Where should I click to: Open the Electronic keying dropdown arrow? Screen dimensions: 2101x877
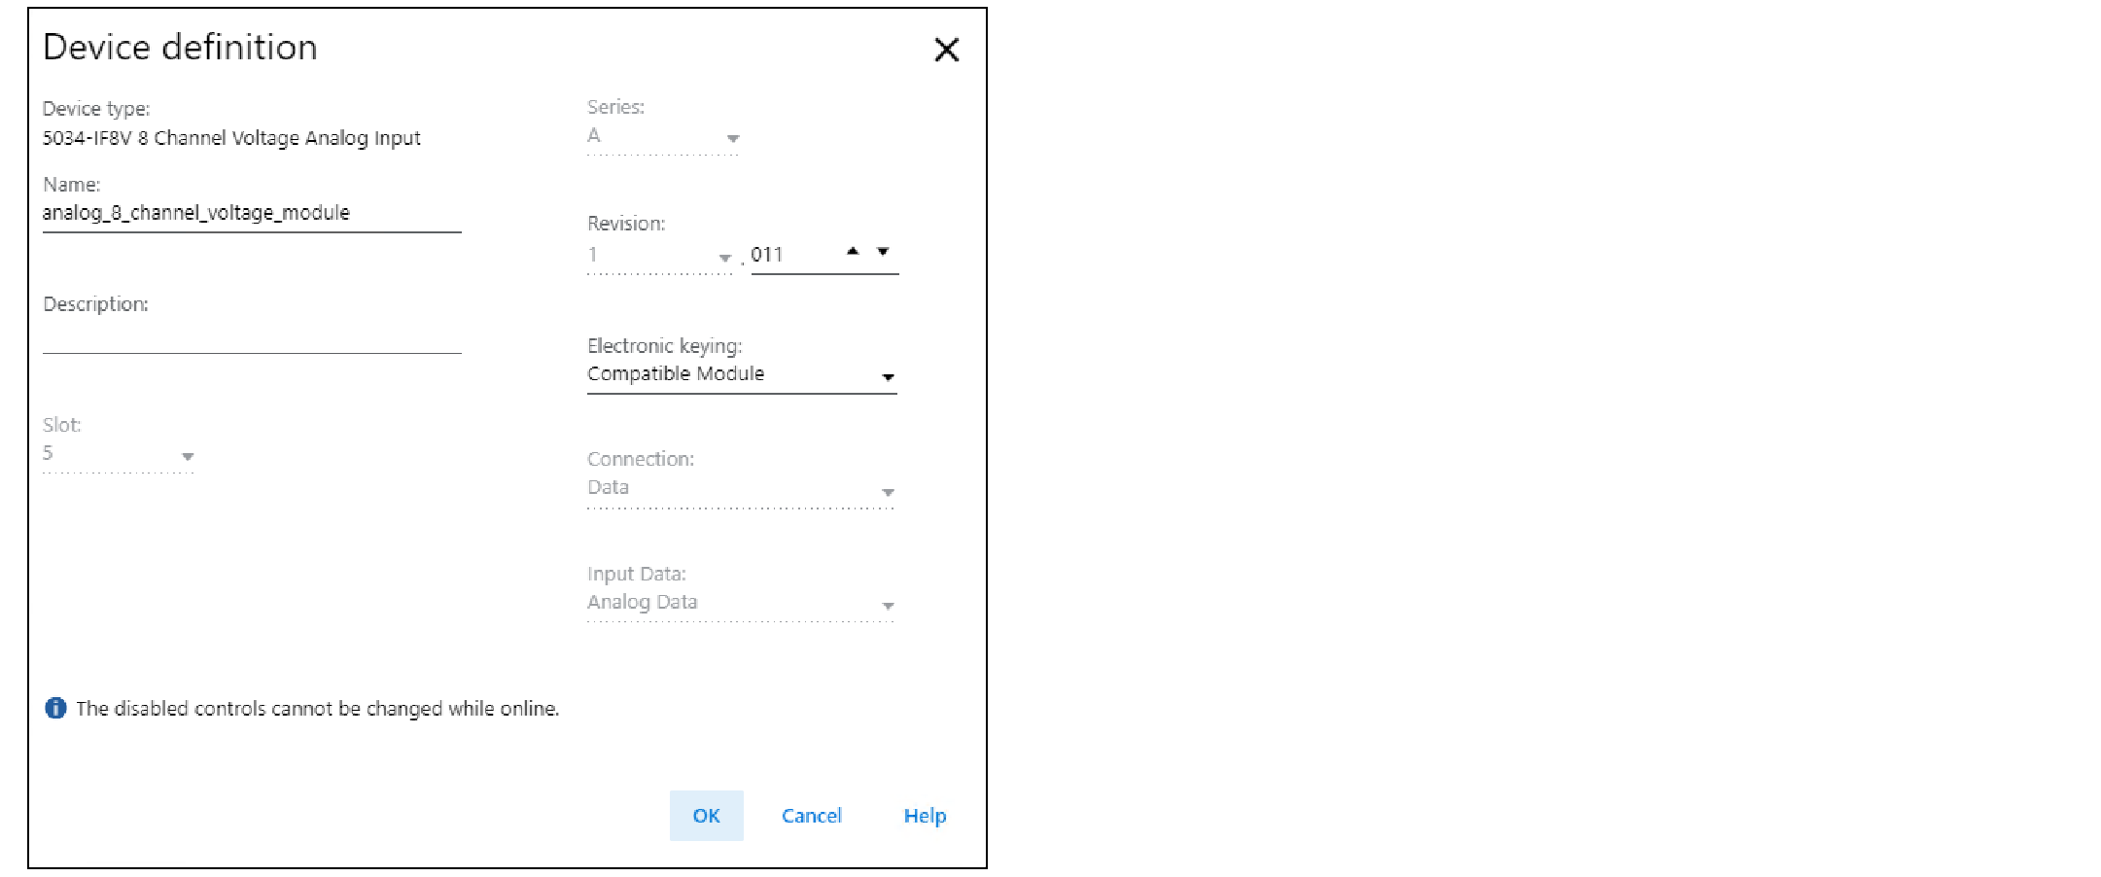click(x=887, y=377)
